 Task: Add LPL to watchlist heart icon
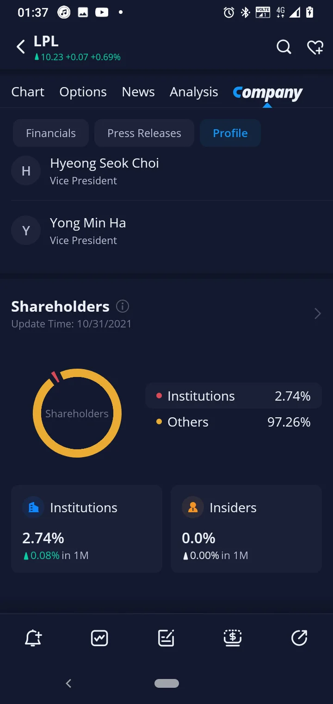pos(315,47)
